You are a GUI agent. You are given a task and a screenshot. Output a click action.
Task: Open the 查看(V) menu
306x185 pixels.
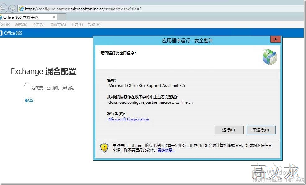[x=39, y=25]
